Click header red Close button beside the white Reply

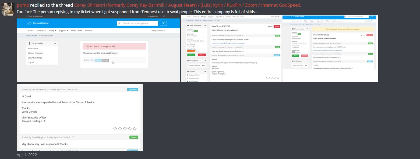click(x=277, y=26)
